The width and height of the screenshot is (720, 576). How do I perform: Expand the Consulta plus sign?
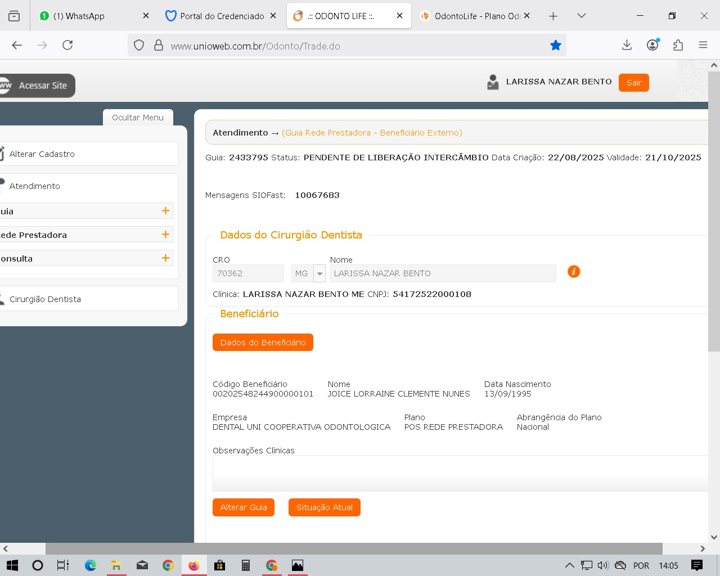(x=165, y=258)
